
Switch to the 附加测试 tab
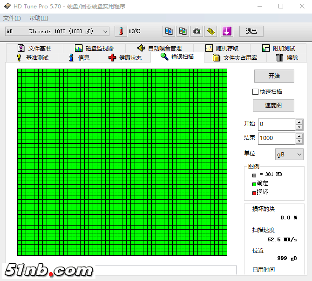(x=278, y=48)
